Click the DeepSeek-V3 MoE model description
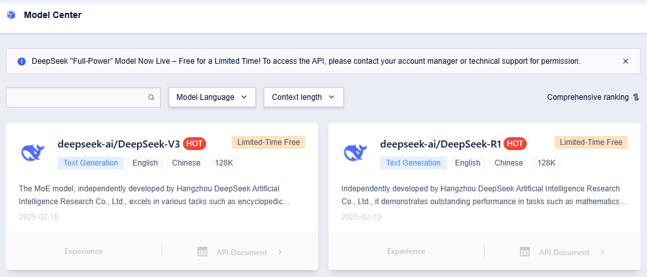The image size is (647, 277). (154, 195)
